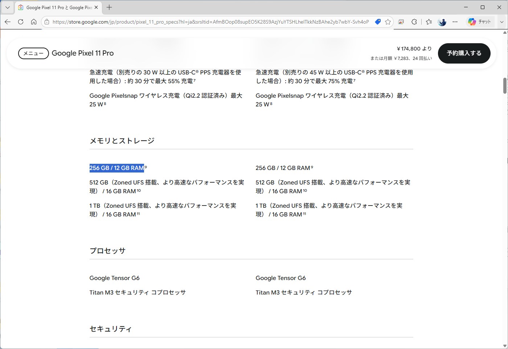This screenshot has height=349, width=508.
Task: Add this page to favorites
Action: tap(388, 22)
